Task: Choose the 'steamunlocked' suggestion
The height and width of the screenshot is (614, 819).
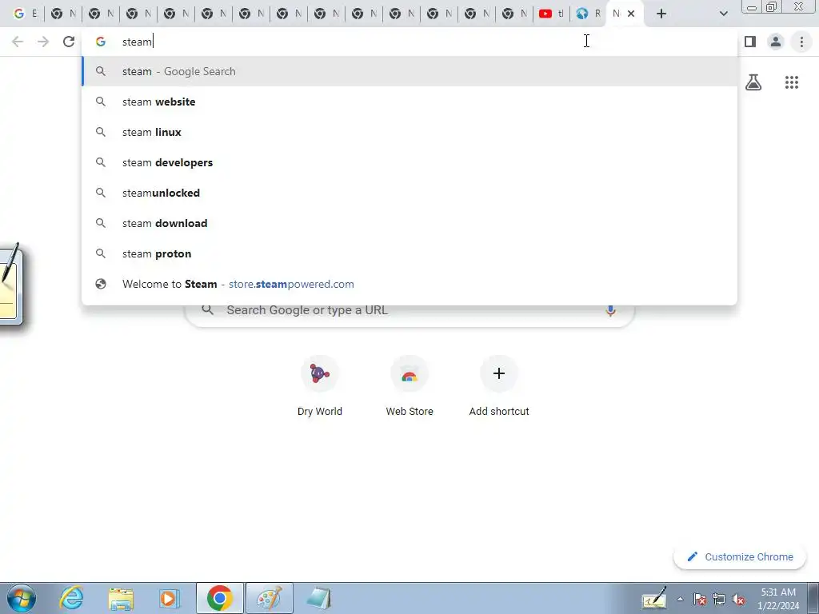Action: click(409, 193)
